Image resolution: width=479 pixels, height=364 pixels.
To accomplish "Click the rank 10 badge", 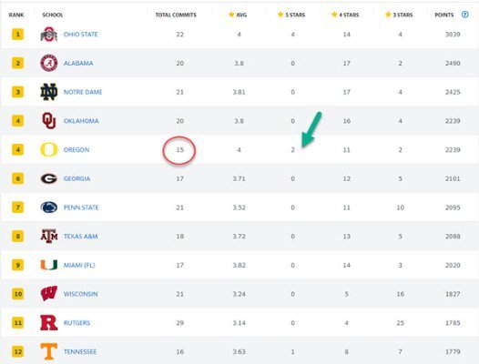I will tap(17, 294).
